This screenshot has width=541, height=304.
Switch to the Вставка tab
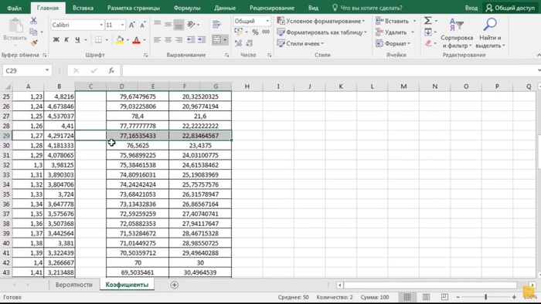pos(83,8)
